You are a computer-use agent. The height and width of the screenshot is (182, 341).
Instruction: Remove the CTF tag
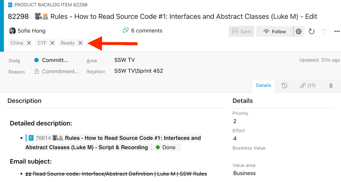pyautogui.click(x=52, y=43)
